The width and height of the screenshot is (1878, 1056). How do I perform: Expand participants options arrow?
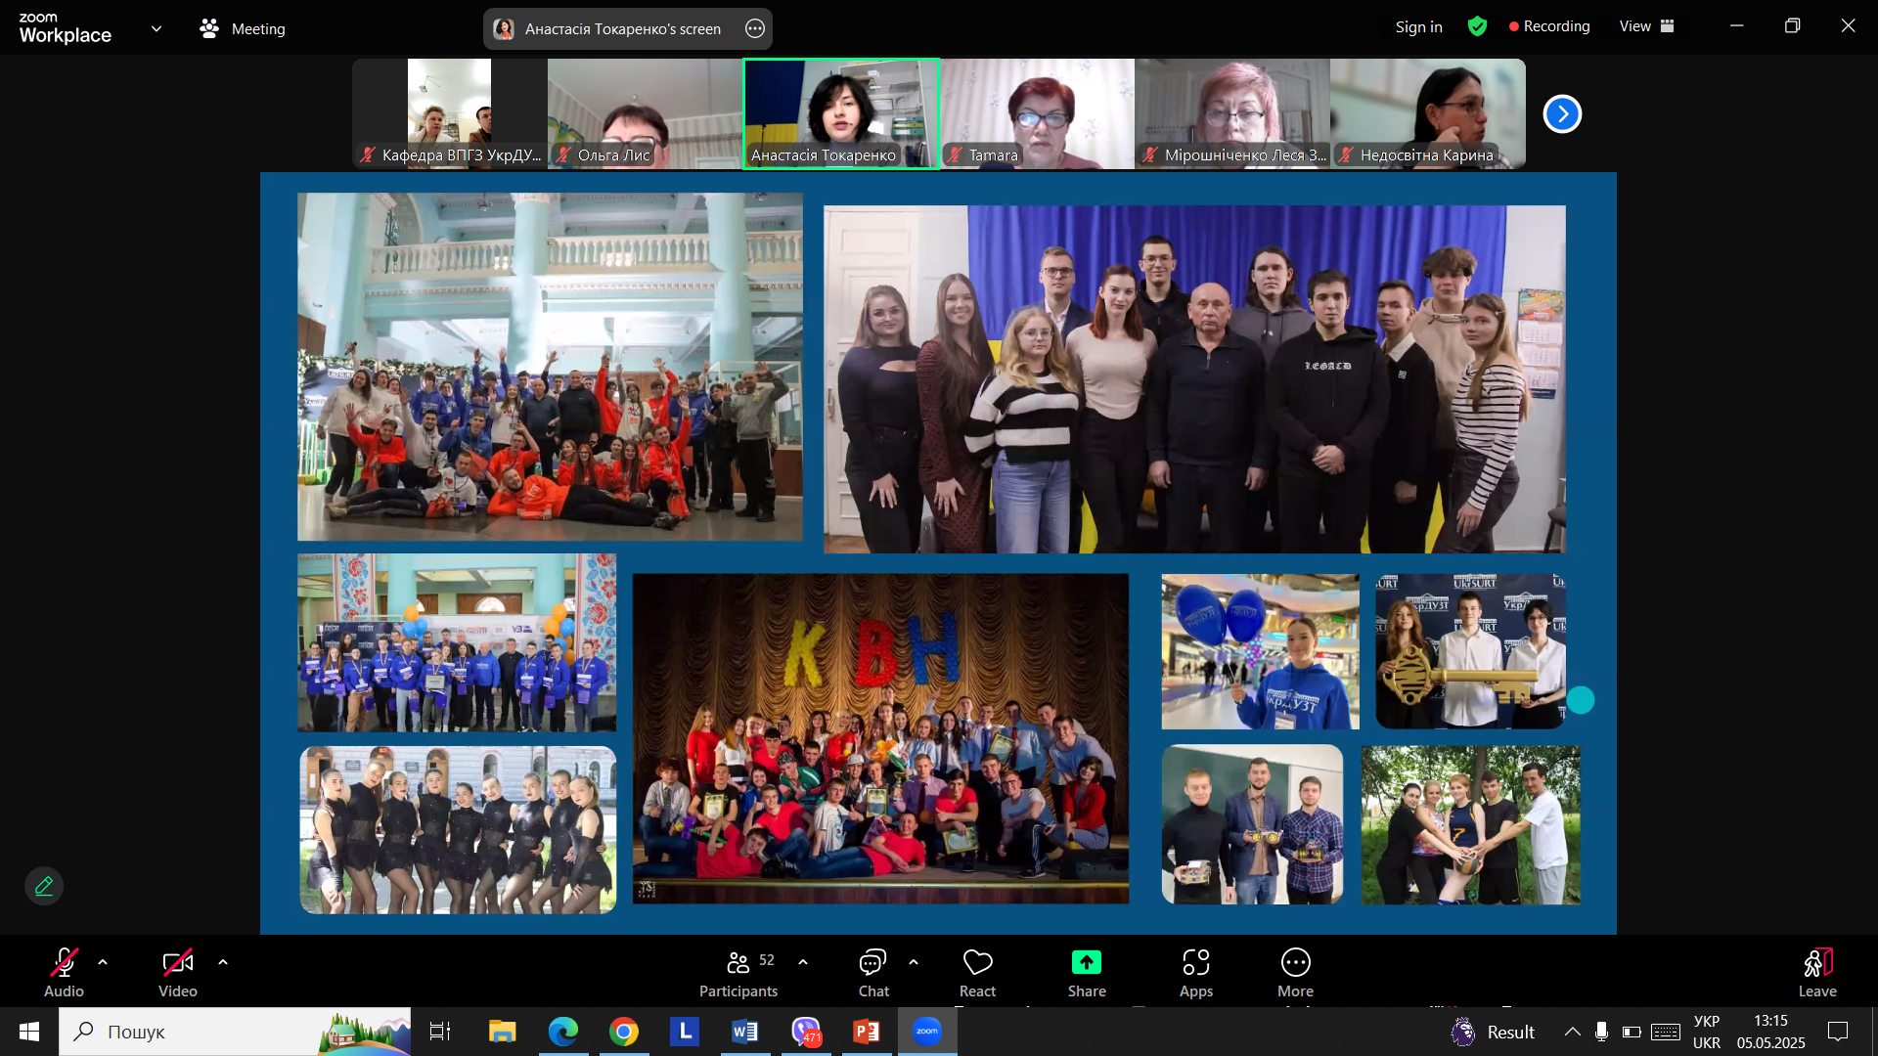point(803,963)
